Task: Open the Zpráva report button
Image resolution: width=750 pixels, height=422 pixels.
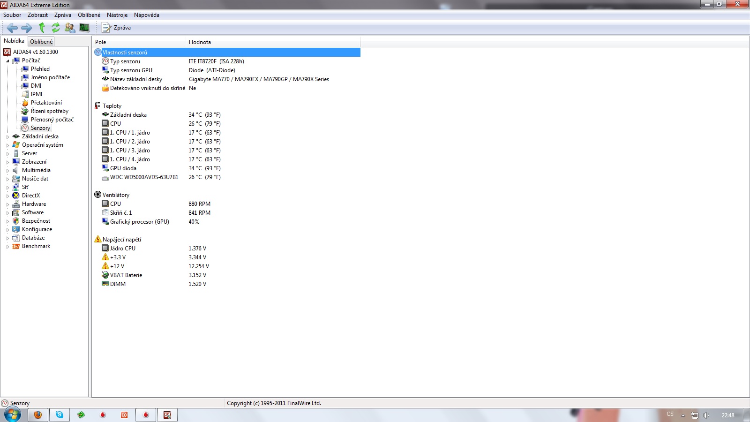Action: point(117,28)
